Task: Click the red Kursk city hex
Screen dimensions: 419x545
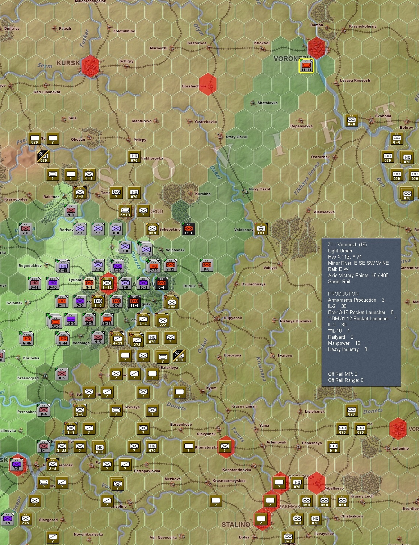Action: (x=90, y=66)
